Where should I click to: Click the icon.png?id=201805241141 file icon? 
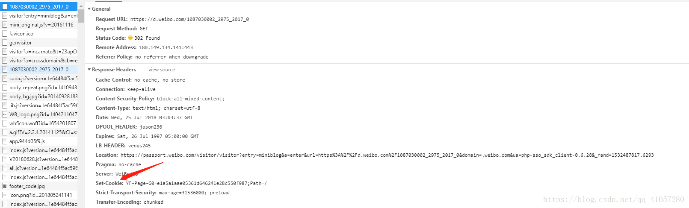(x=5, y=195)
